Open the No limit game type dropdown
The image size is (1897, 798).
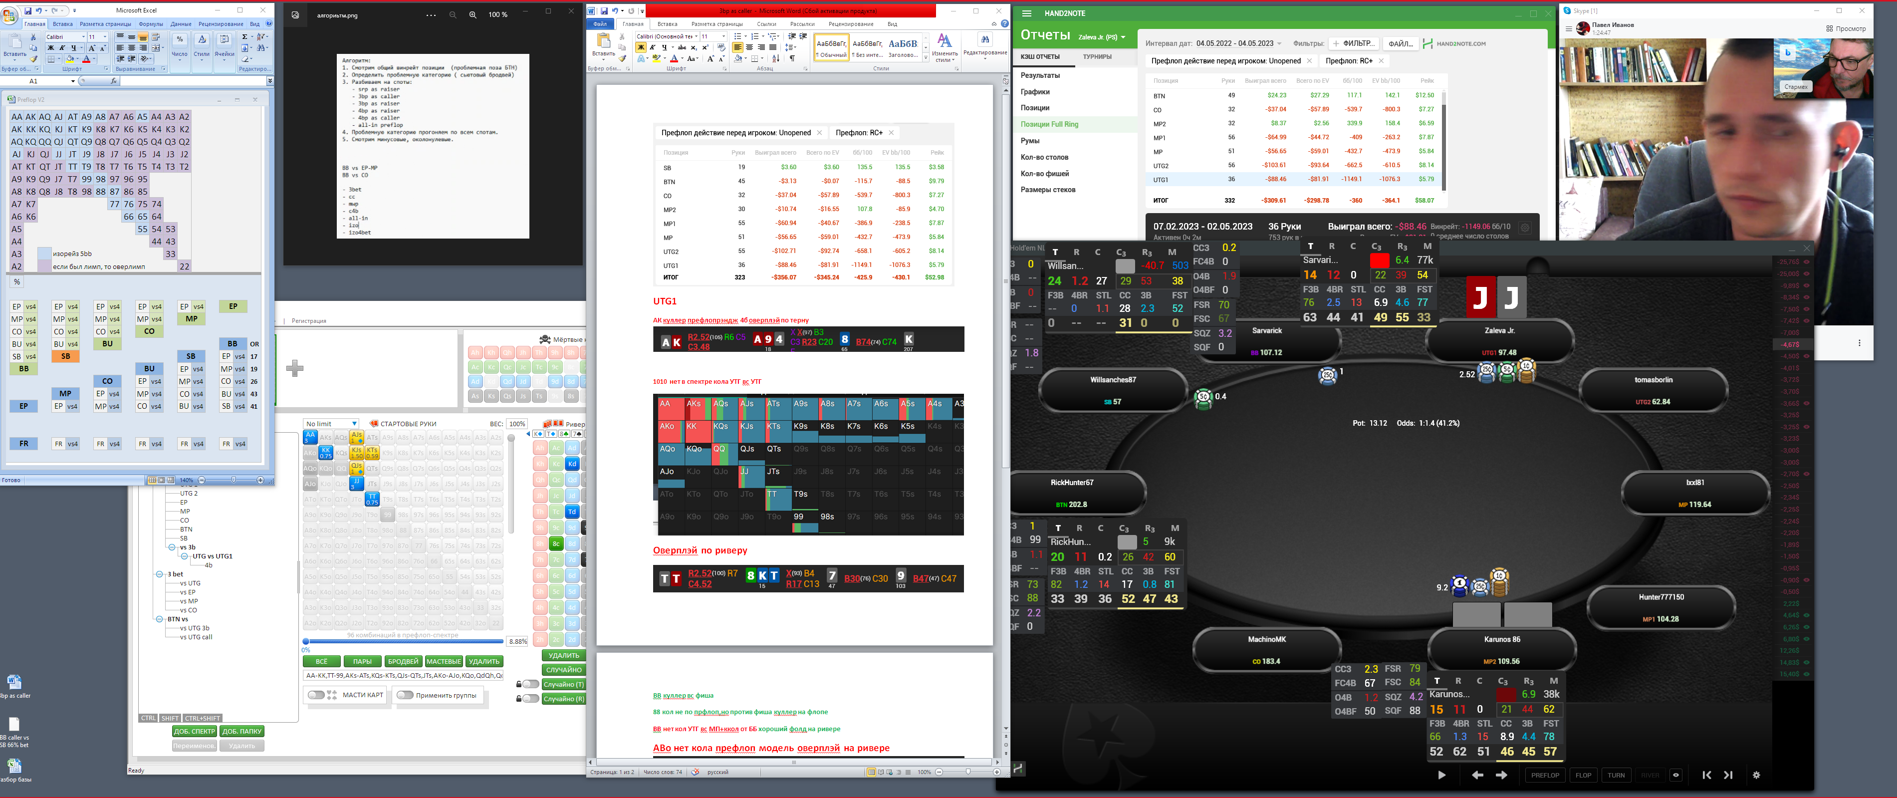[x=331, y=424]
